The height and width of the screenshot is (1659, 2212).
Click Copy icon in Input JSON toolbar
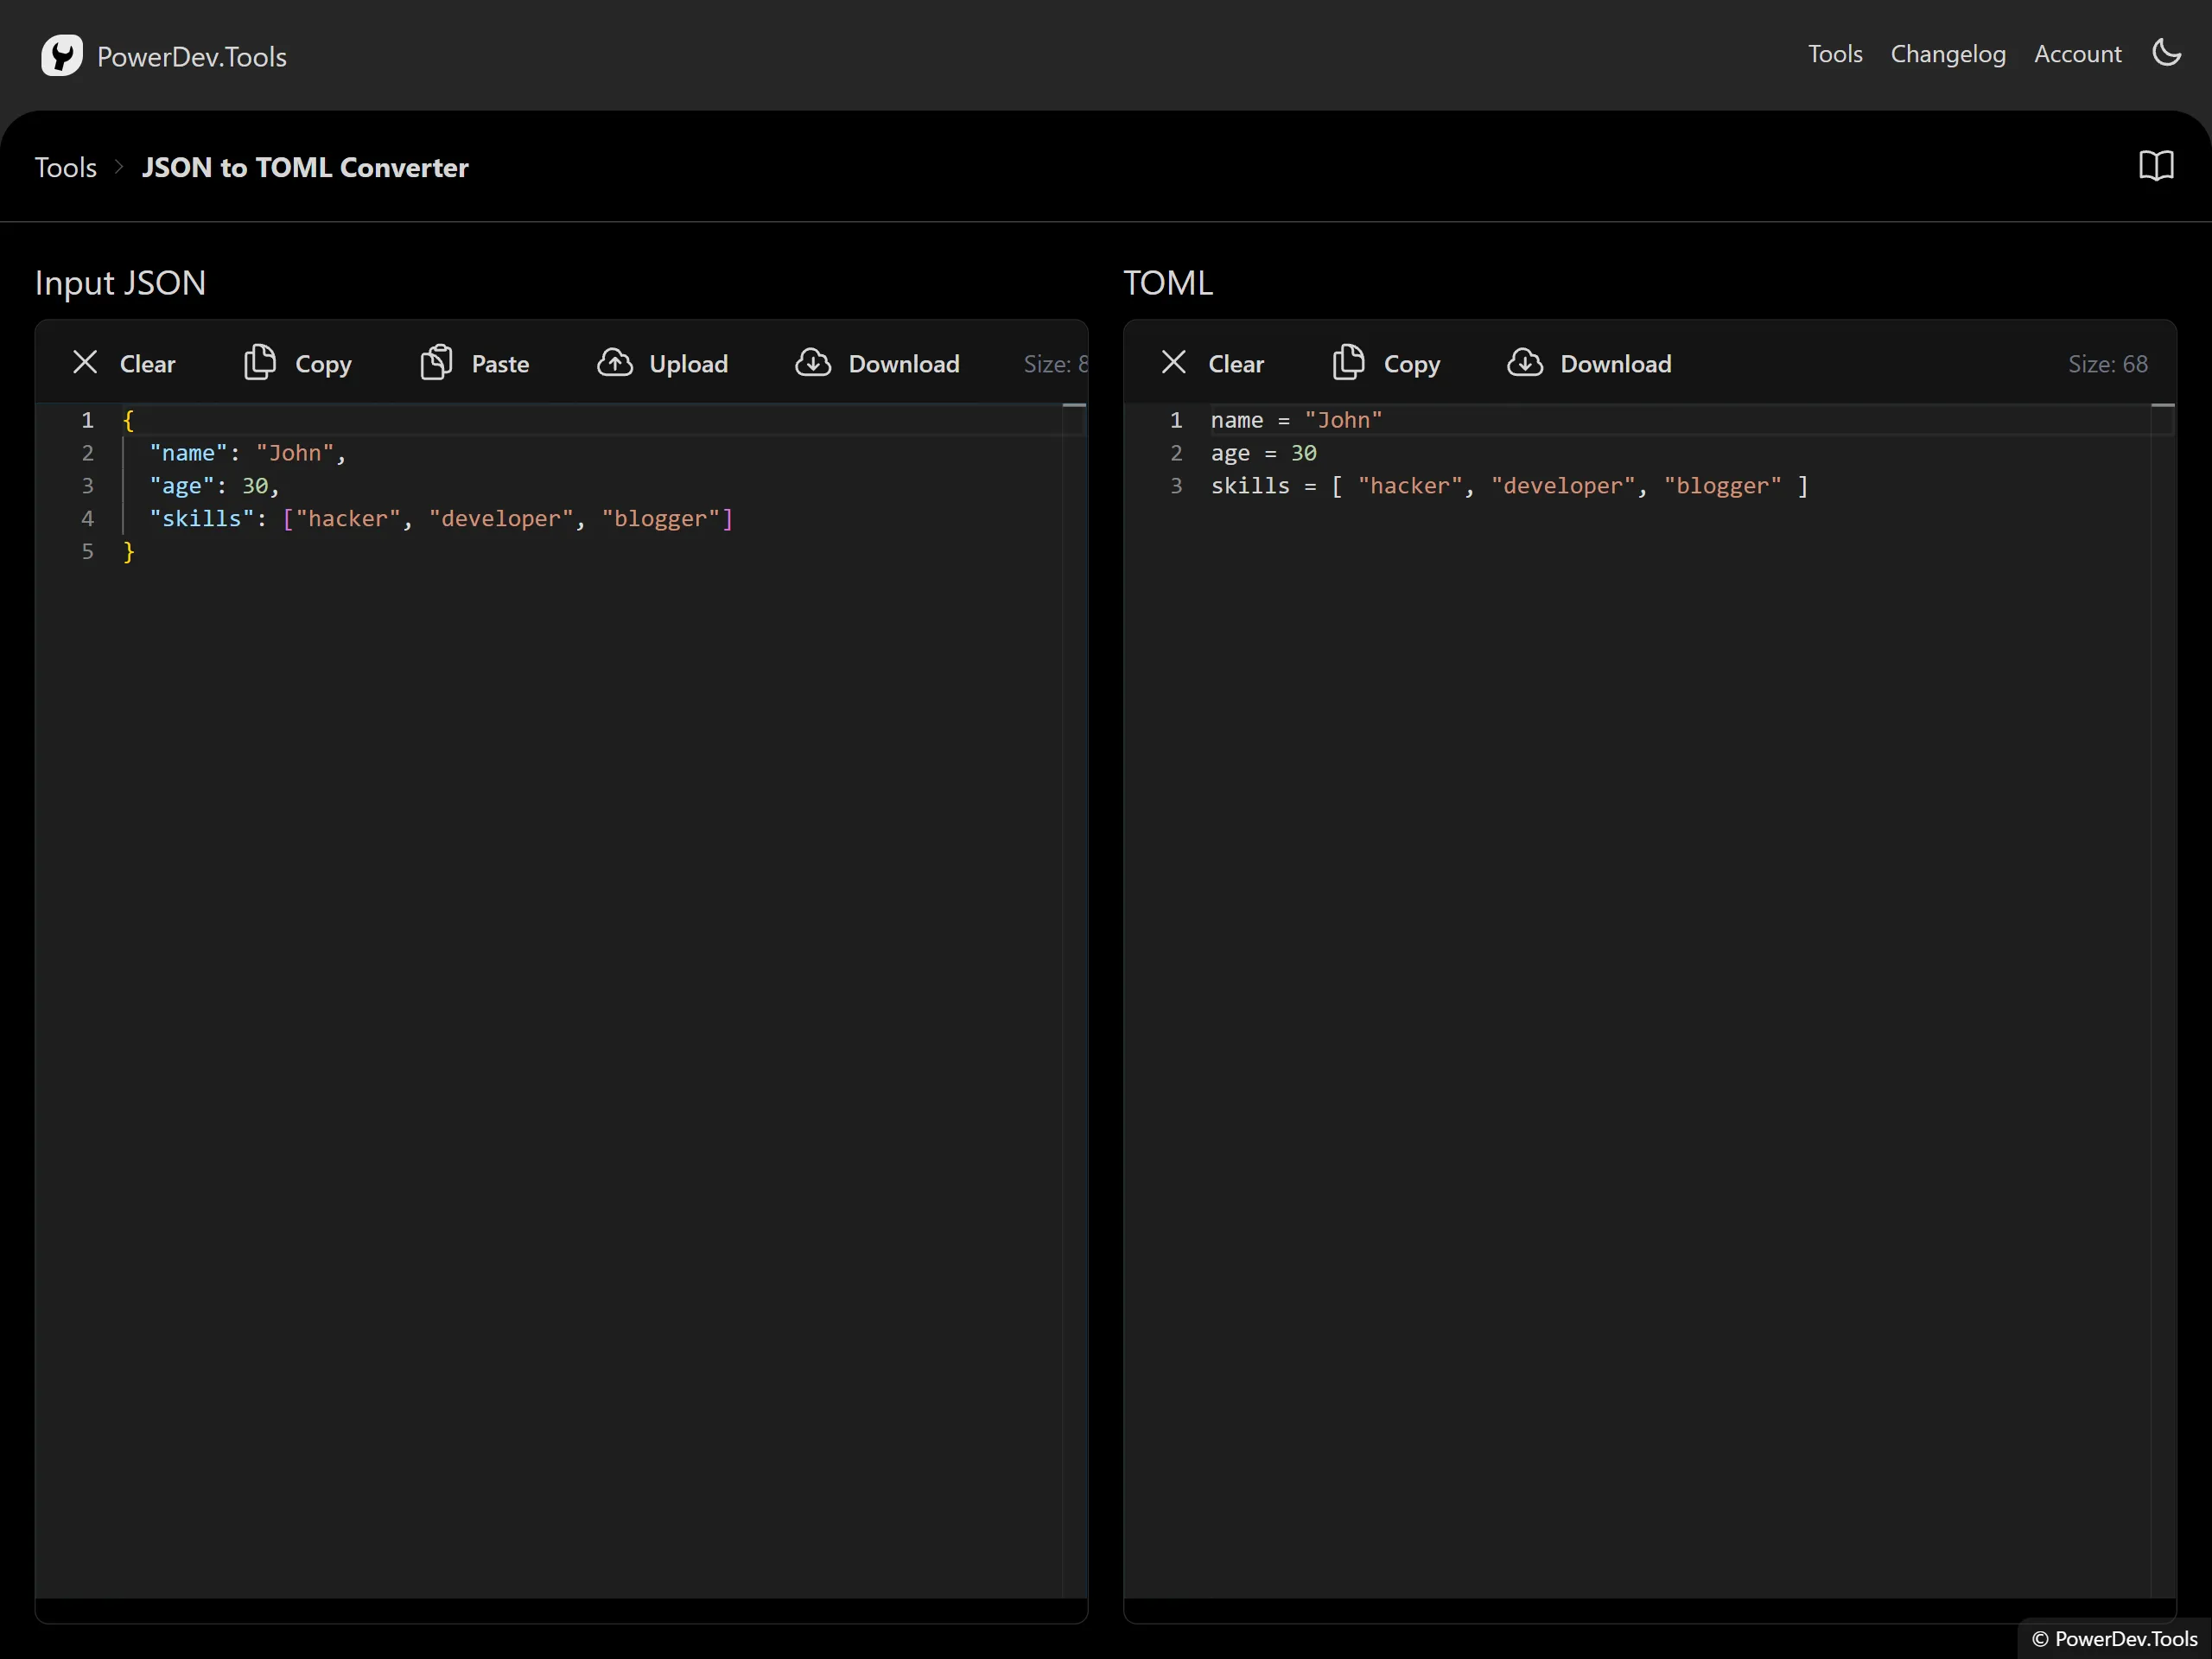pos(260,363)
